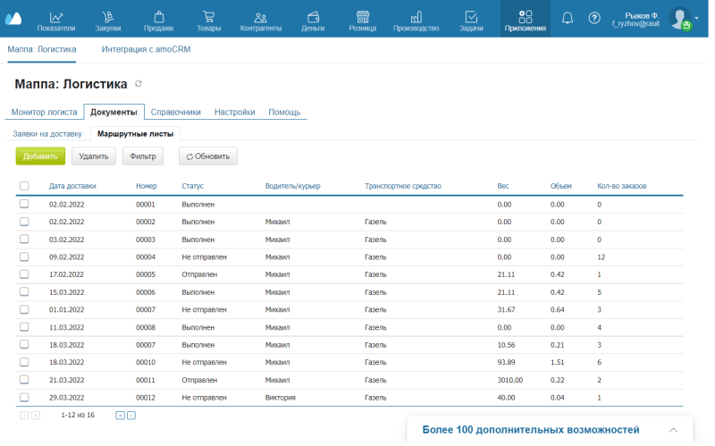This screenshot has width=715, height=446.
Task: Expand the user profile dropdown arrow
Action: (697, 18)
